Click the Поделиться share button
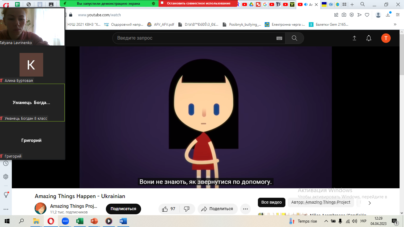The width and height of the screenshot is (404, 227). pyautogui.click(x=217, y=209)
